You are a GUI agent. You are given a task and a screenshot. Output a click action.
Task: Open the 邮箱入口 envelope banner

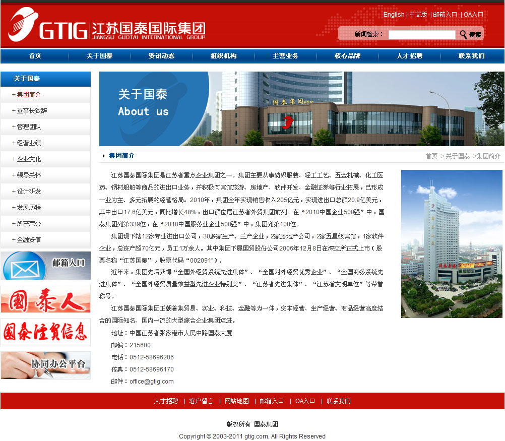click(x=45, y=266)
